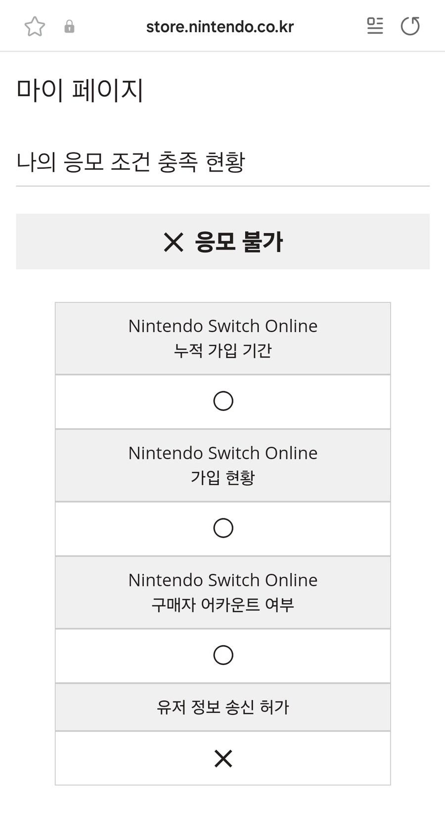Tap the store.nintendo.co.kr address bar
The width and height of the screenshot is (445, 816).
[x=220, y=26]
